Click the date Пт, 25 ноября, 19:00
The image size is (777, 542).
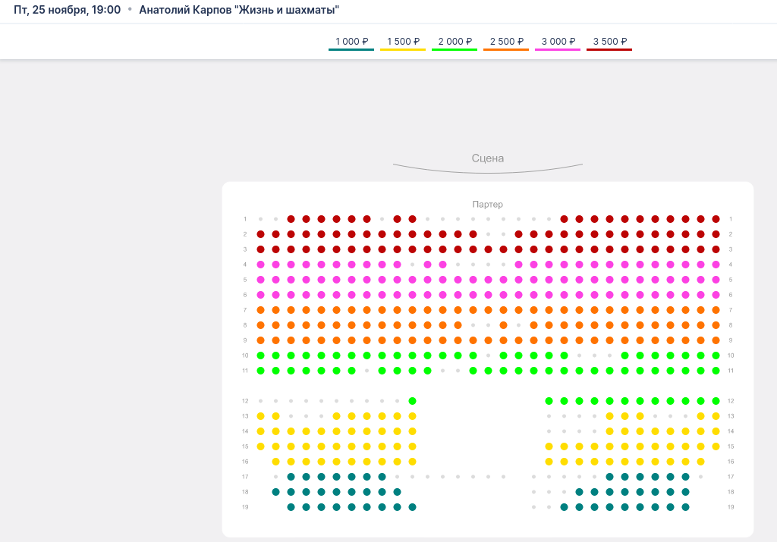(67, 10)
